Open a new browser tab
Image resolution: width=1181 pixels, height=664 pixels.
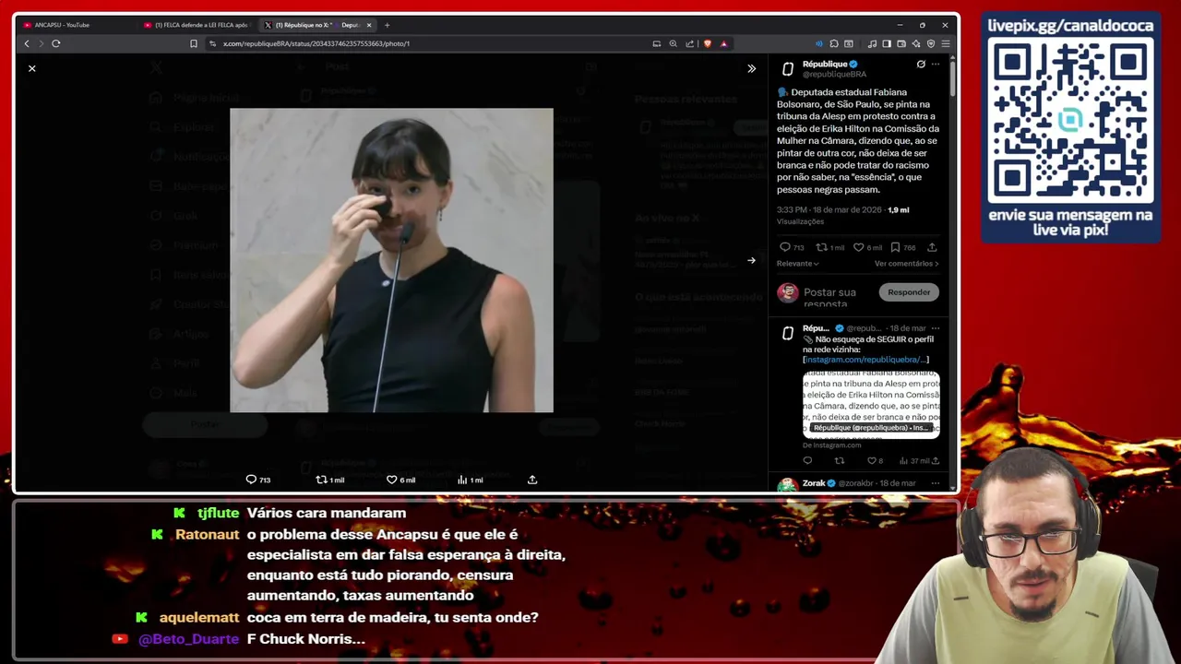click(387, 25)
